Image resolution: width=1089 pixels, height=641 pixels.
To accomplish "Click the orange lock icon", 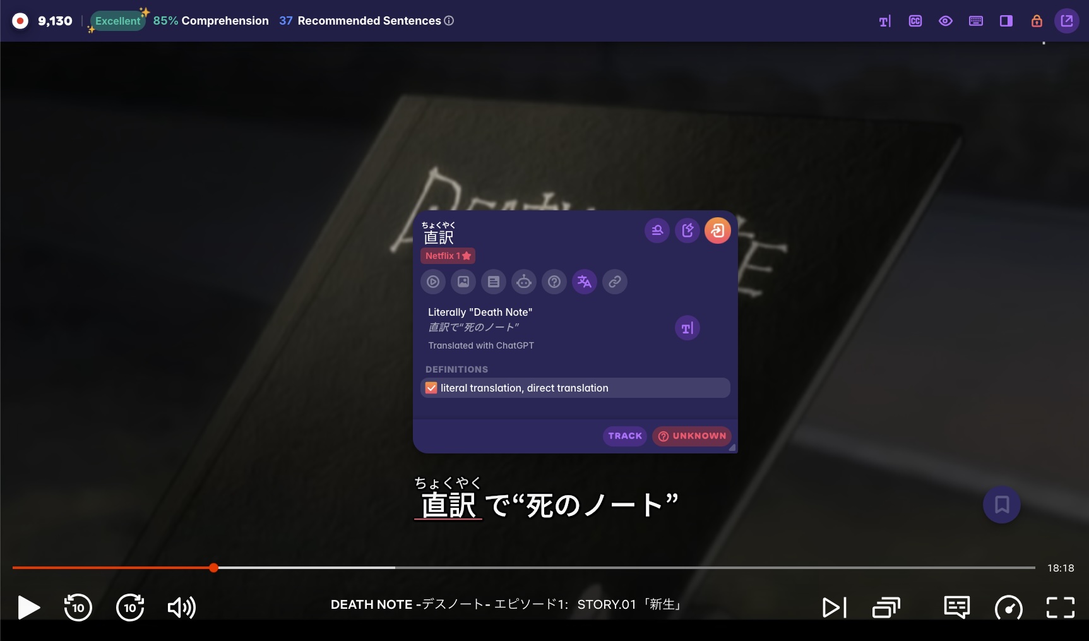I will point(1036,21).
